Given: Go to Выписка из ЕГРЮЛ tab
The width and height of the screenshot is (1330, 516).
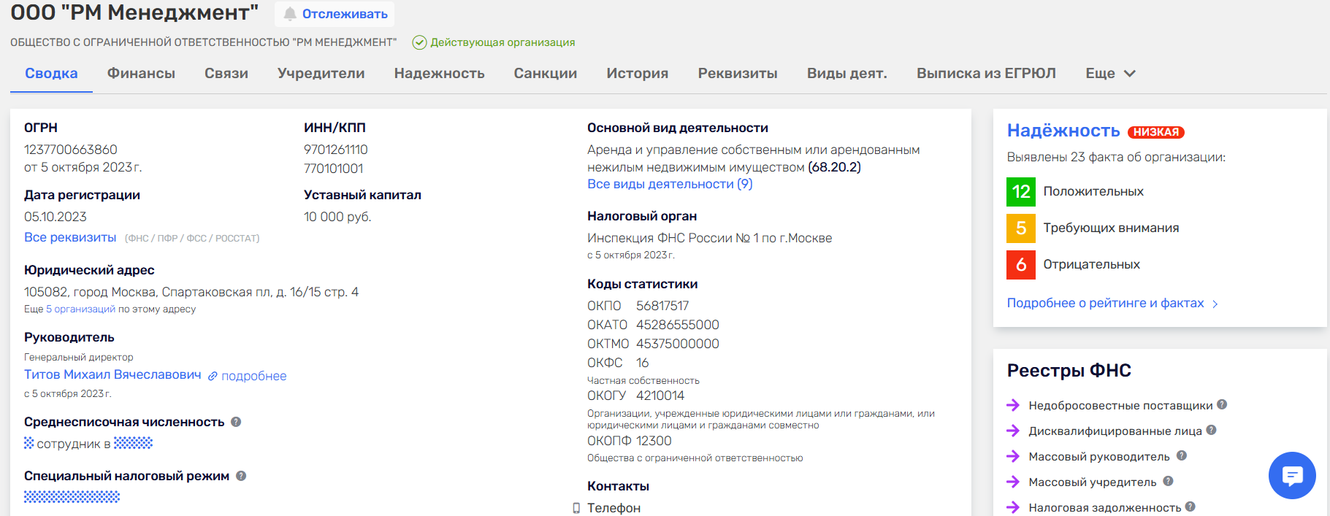Looking at the screenshot, I should point(986,74).
